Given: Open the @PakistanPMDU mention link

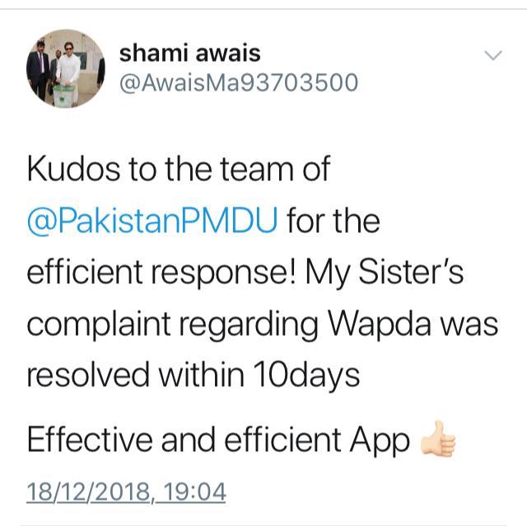Looking at the screenshot, I should pyautogui.click(x=152, y=221).
